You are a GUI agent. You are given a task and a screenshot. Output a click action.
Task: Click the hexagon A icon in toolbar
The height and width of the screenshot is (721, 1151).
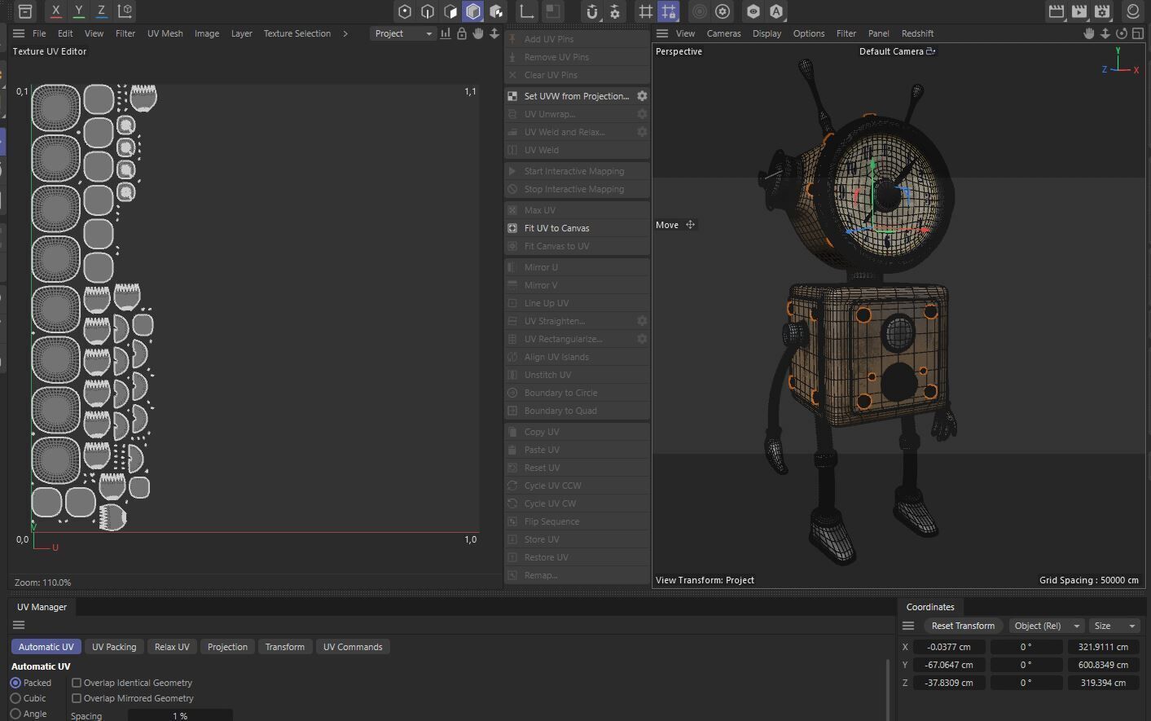(776, 11)
